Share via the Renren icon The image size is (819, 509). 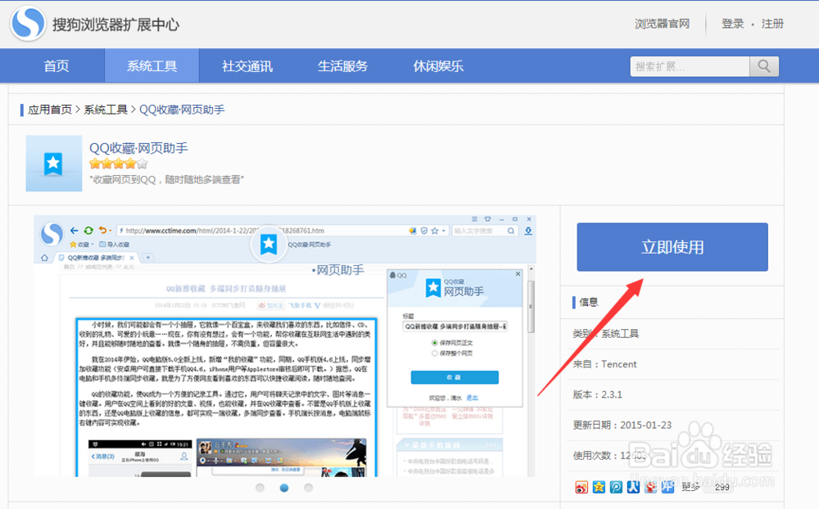click(x=633, y=487)
